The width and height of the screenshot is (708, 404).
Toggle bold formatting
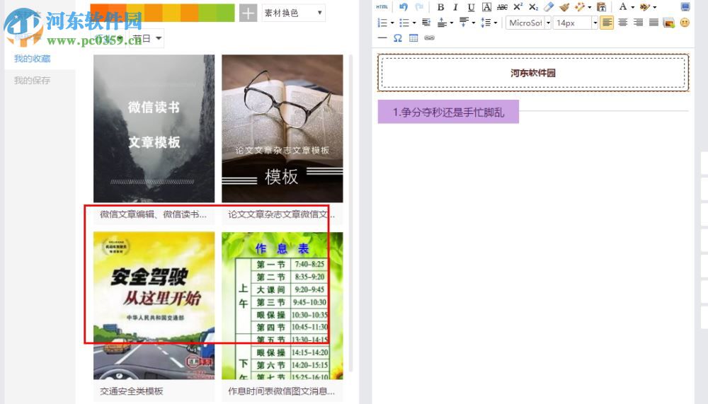(x=440, y=7)
